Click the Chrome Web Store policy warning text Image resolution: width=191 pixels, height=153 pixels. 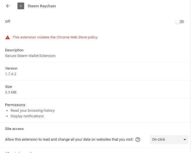pos(55,37)
